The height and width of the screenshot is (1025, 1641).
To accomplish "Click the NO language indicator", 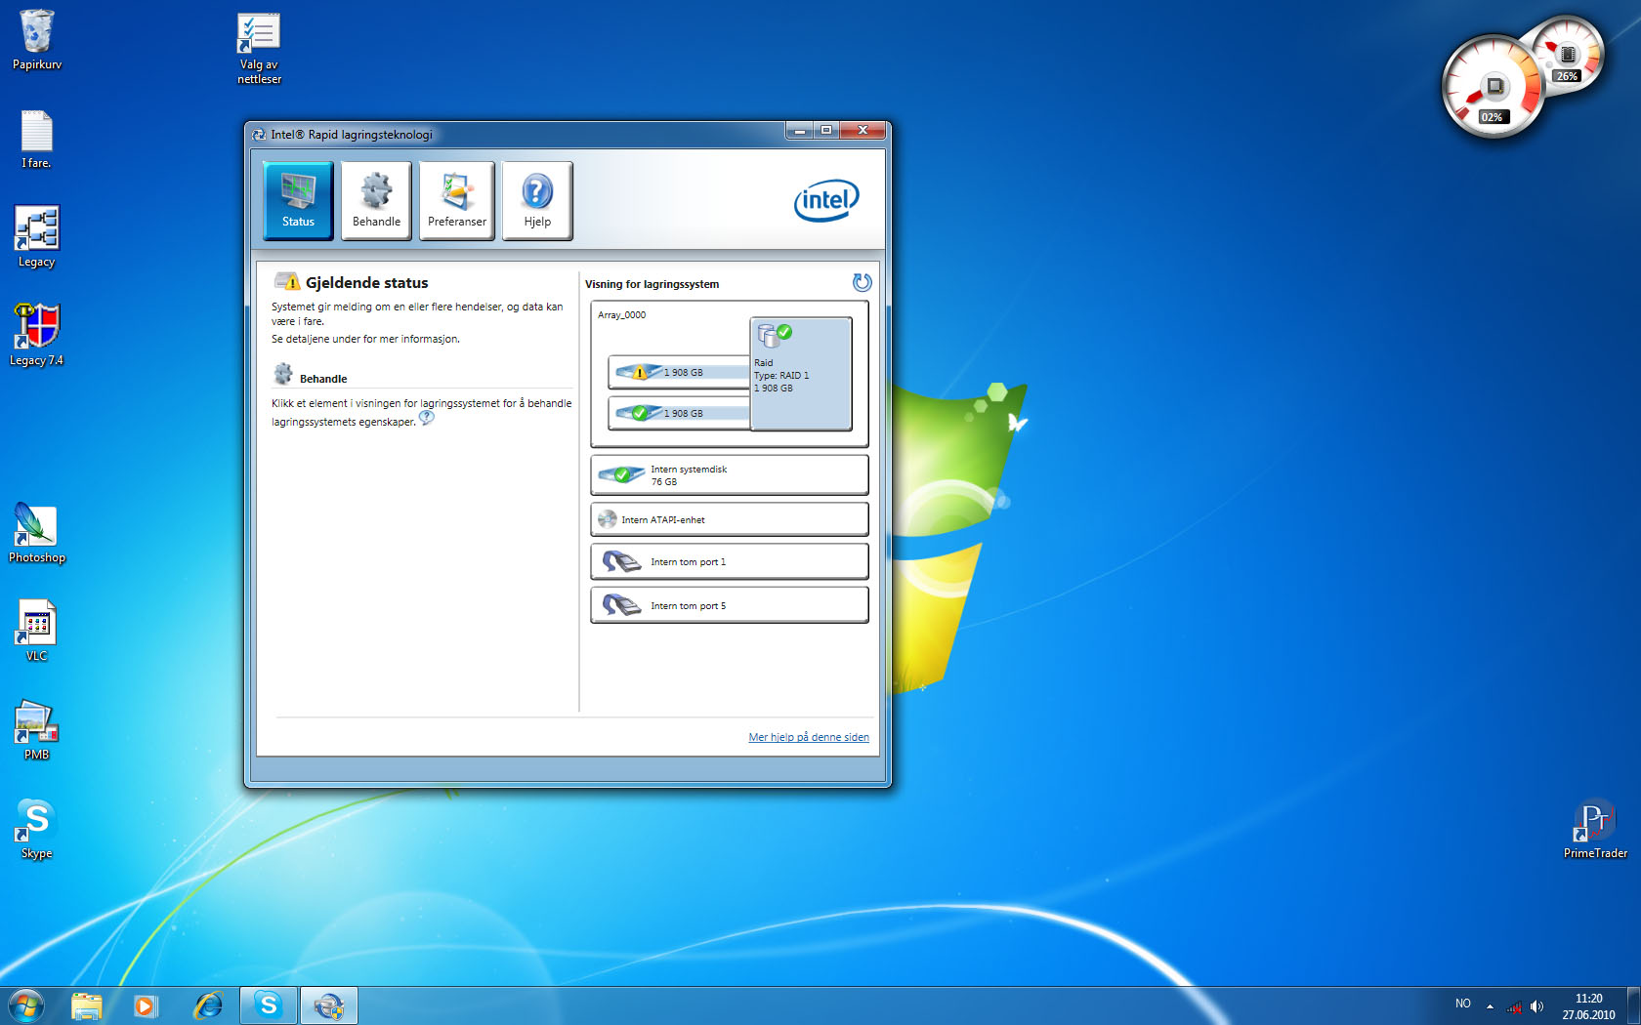I will (1463, 1004).
